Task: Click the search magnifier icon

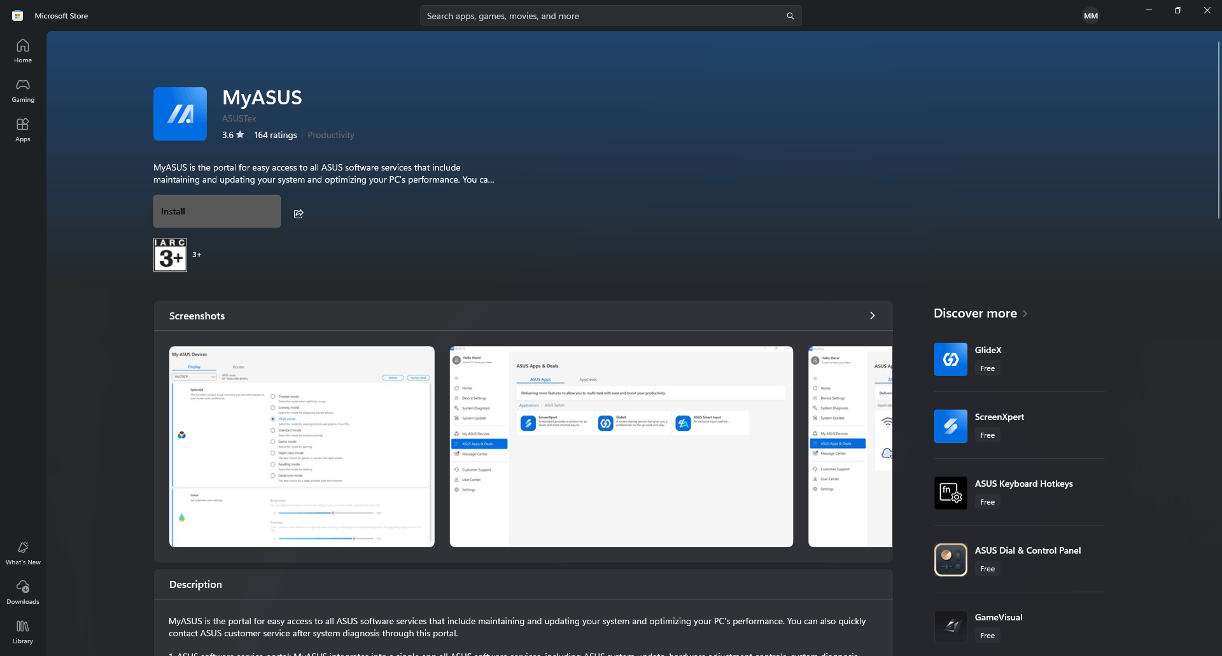Action: 790,16
